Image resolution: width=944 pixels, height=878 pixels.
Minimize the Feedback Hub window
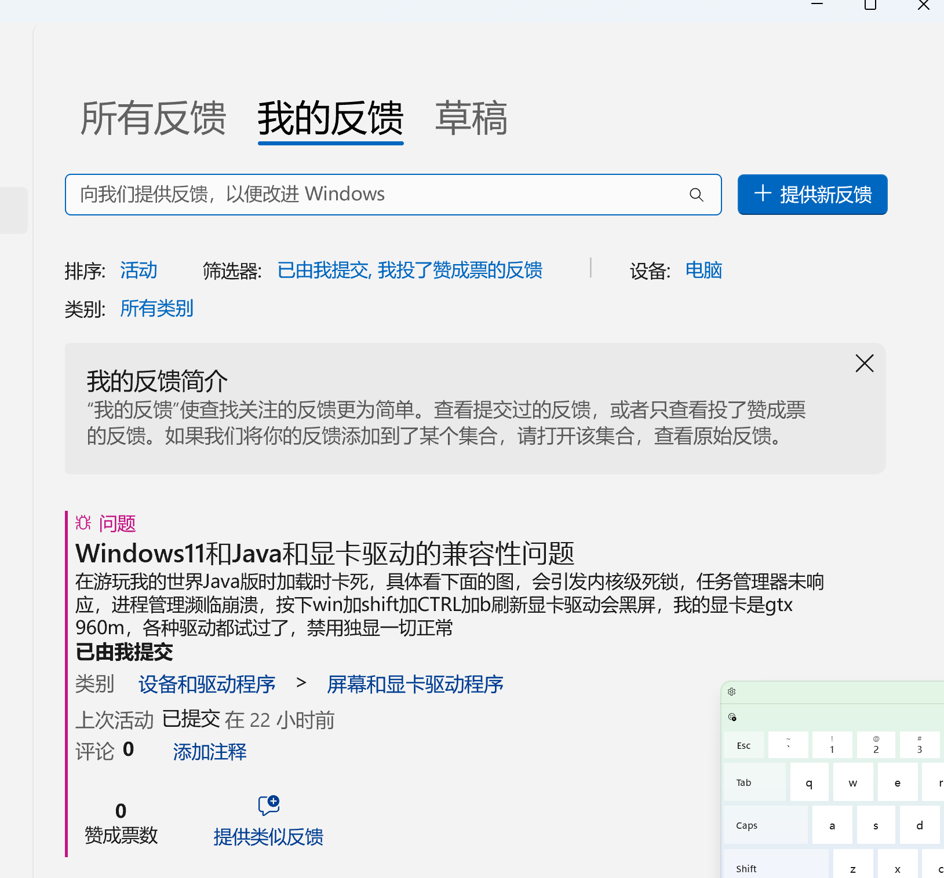click(817, 5)
